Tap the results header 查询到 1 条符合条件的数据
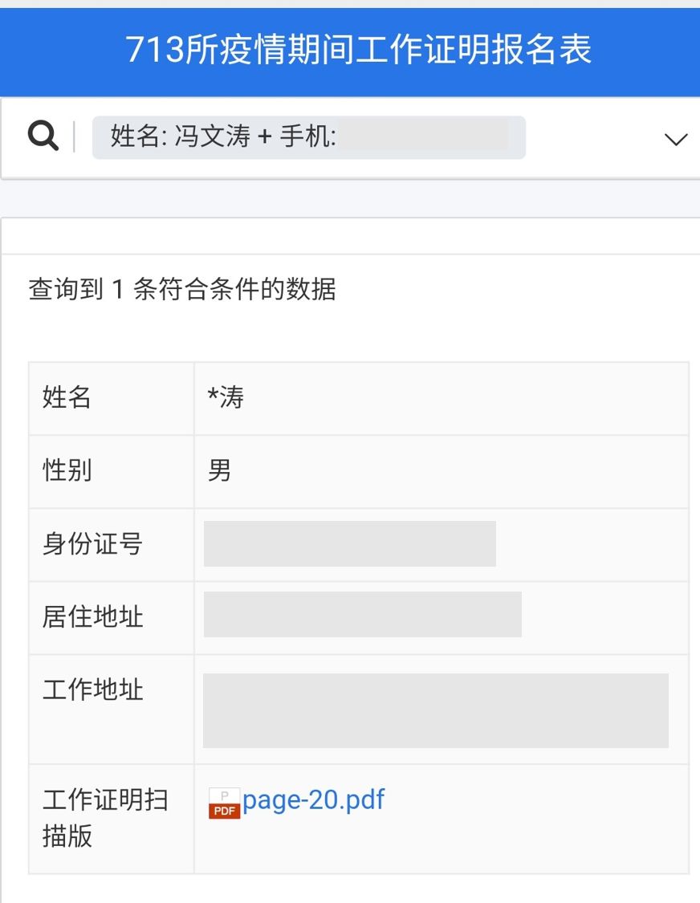This screenshot has width=700, height=903. pyautogui.click(x=182, y=291)
